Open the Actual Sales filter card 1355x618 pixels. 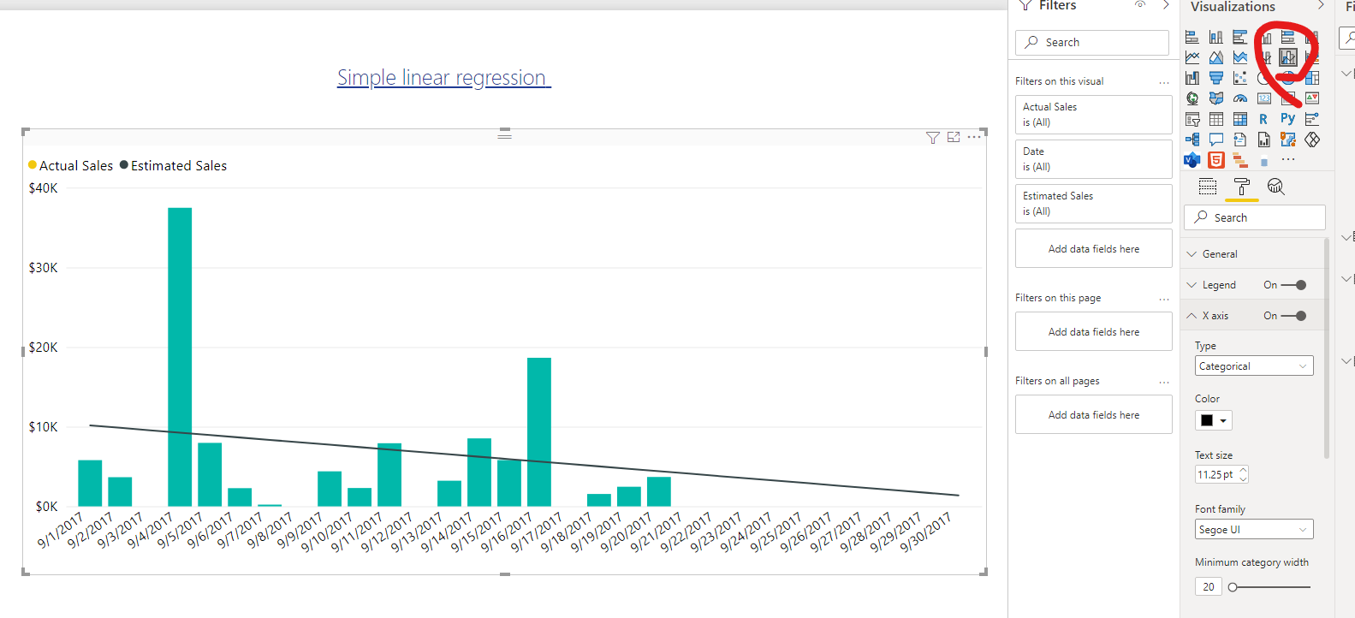click(x=1093, y=115)
